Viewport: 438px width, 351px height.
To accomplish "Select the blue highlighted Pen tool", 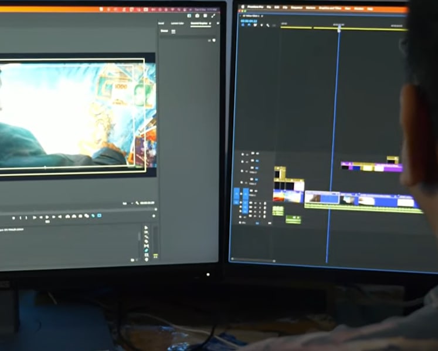I will coord(146,250).
